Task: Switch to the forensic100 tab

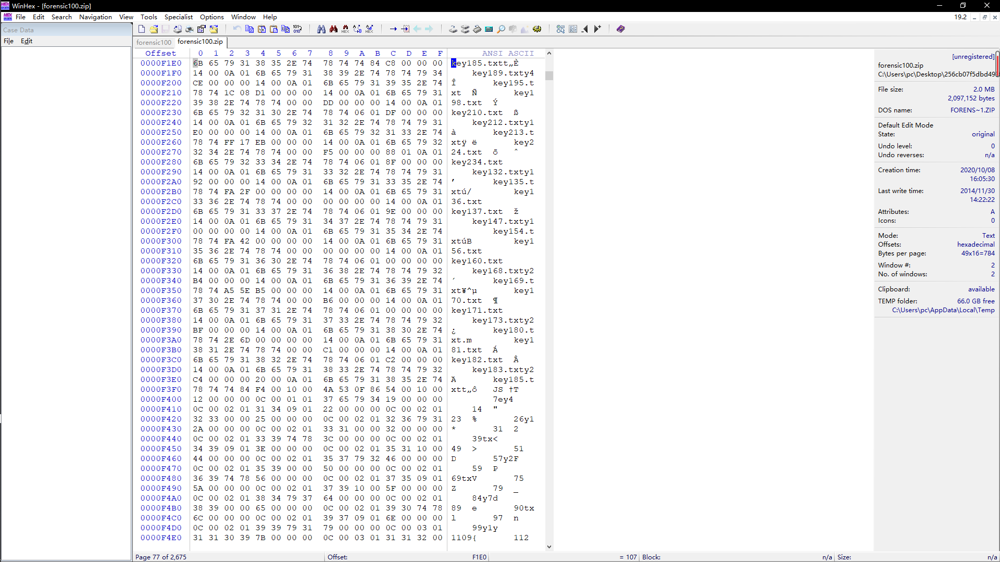Action: (153, 42)
